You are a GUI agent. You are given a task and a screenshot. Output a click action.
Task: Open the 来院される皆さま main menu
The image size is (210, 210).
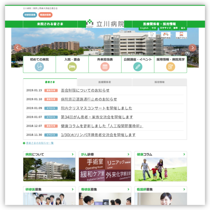[50, 24]
